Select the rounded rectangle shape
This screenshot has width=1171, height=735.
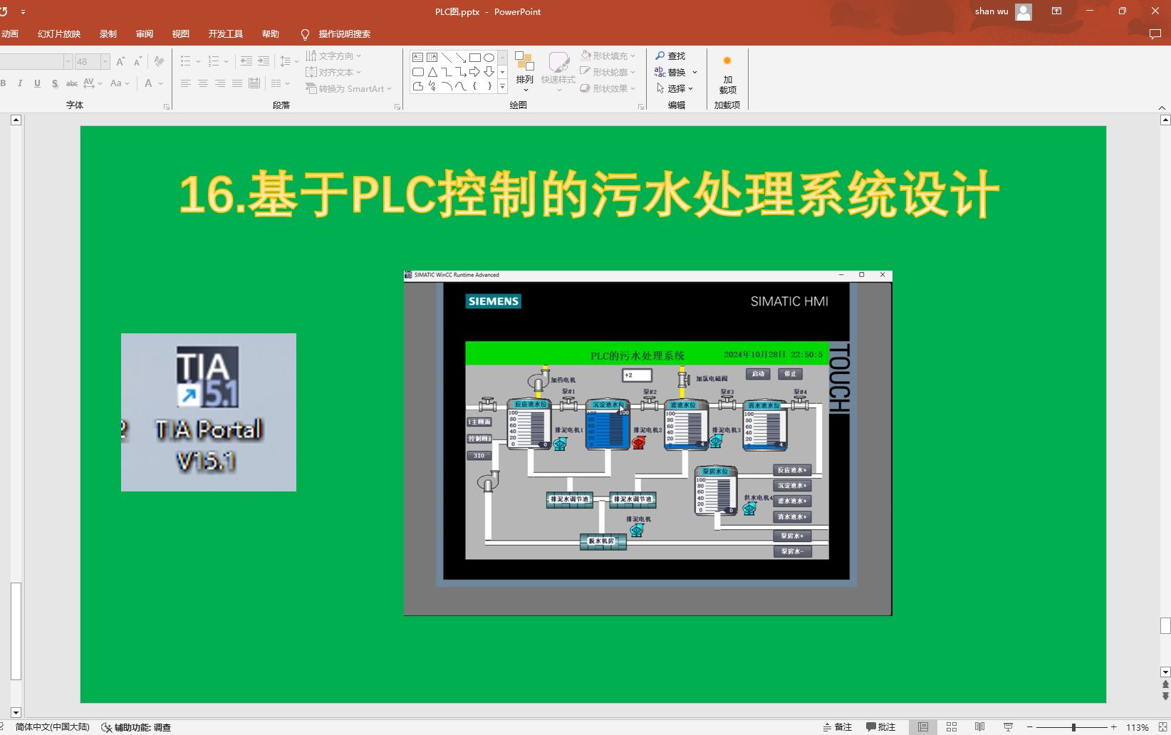pos(417,72)
